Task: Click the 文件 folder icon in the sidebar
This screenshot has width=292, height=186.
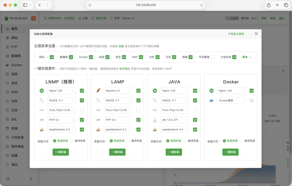Action: coord(7,101)
